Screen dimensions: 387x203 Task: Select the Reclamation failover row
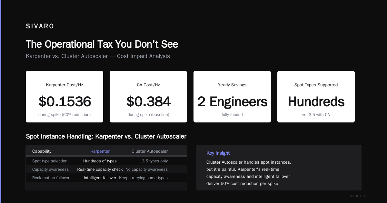106,178
